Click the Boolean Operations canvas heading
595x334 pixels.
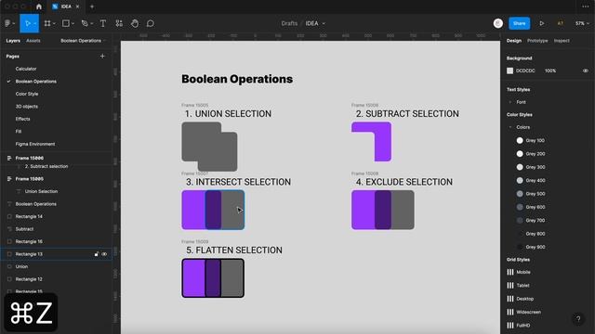coord(237,79)
